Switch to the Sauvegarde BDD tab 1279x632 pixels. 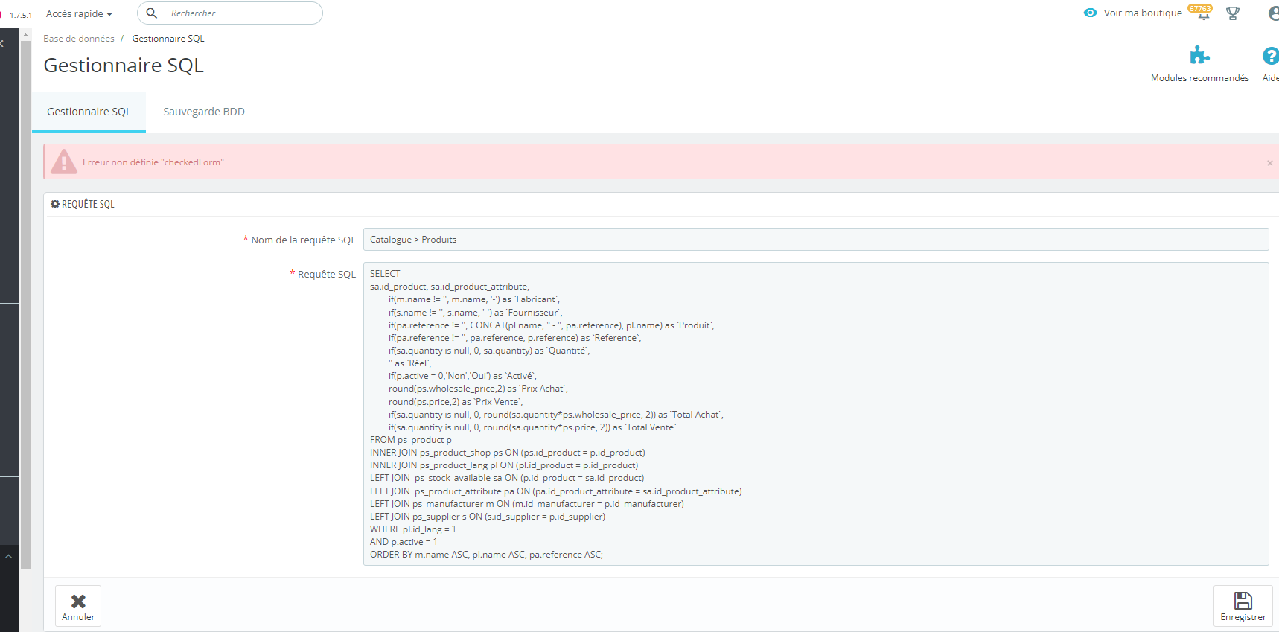point(204,112)
